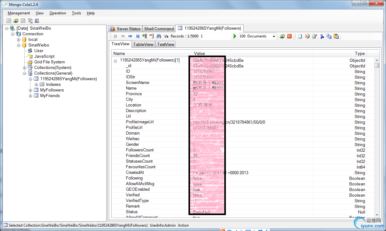
Task: Expand the Collections(System) node
Action: [25, 68]
